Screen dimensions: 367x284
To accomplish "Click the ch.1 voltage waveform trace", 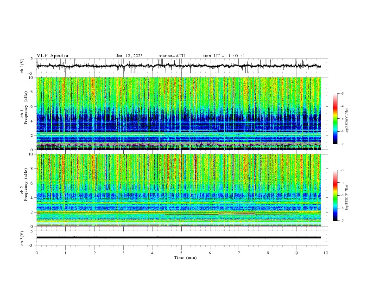I will click(178, 66).
